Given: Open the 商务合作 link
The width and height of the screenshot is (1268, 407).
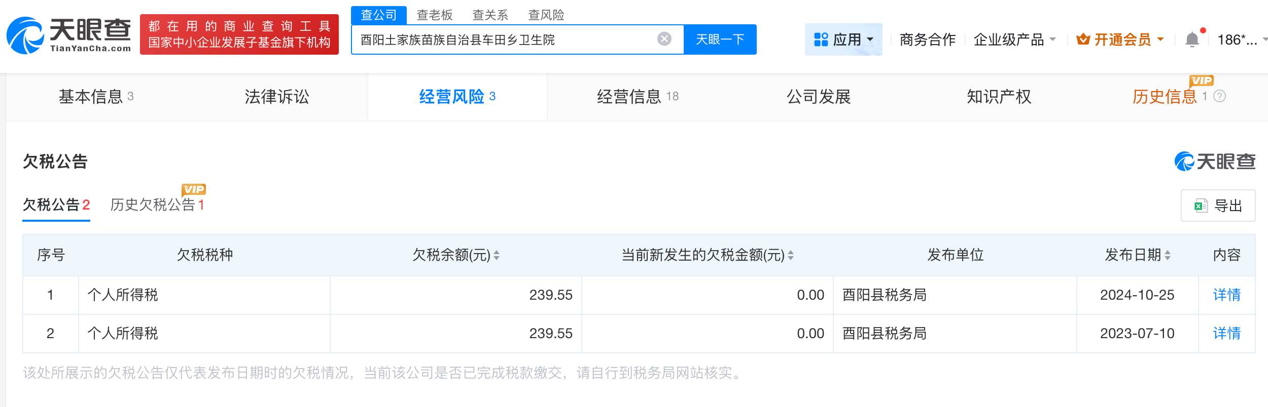Looking at the screenshot, I should pyautogui.click(x=927, y=39).
